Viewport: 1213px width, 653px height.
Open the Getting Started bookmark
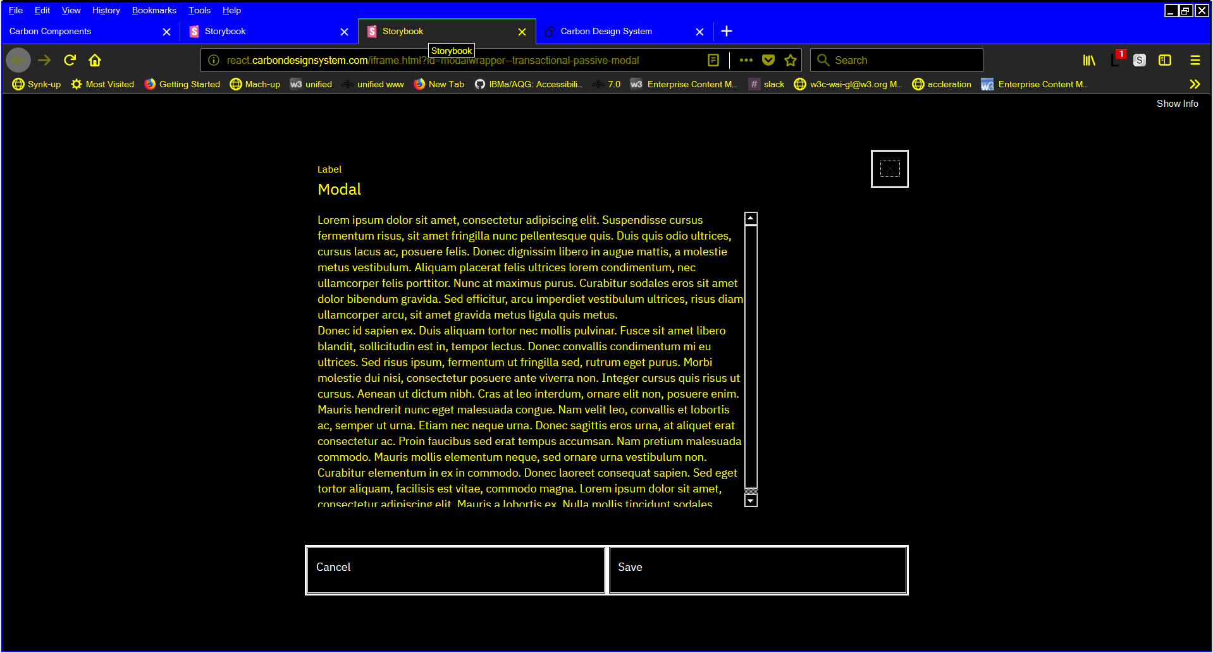[x=182, y=84]
